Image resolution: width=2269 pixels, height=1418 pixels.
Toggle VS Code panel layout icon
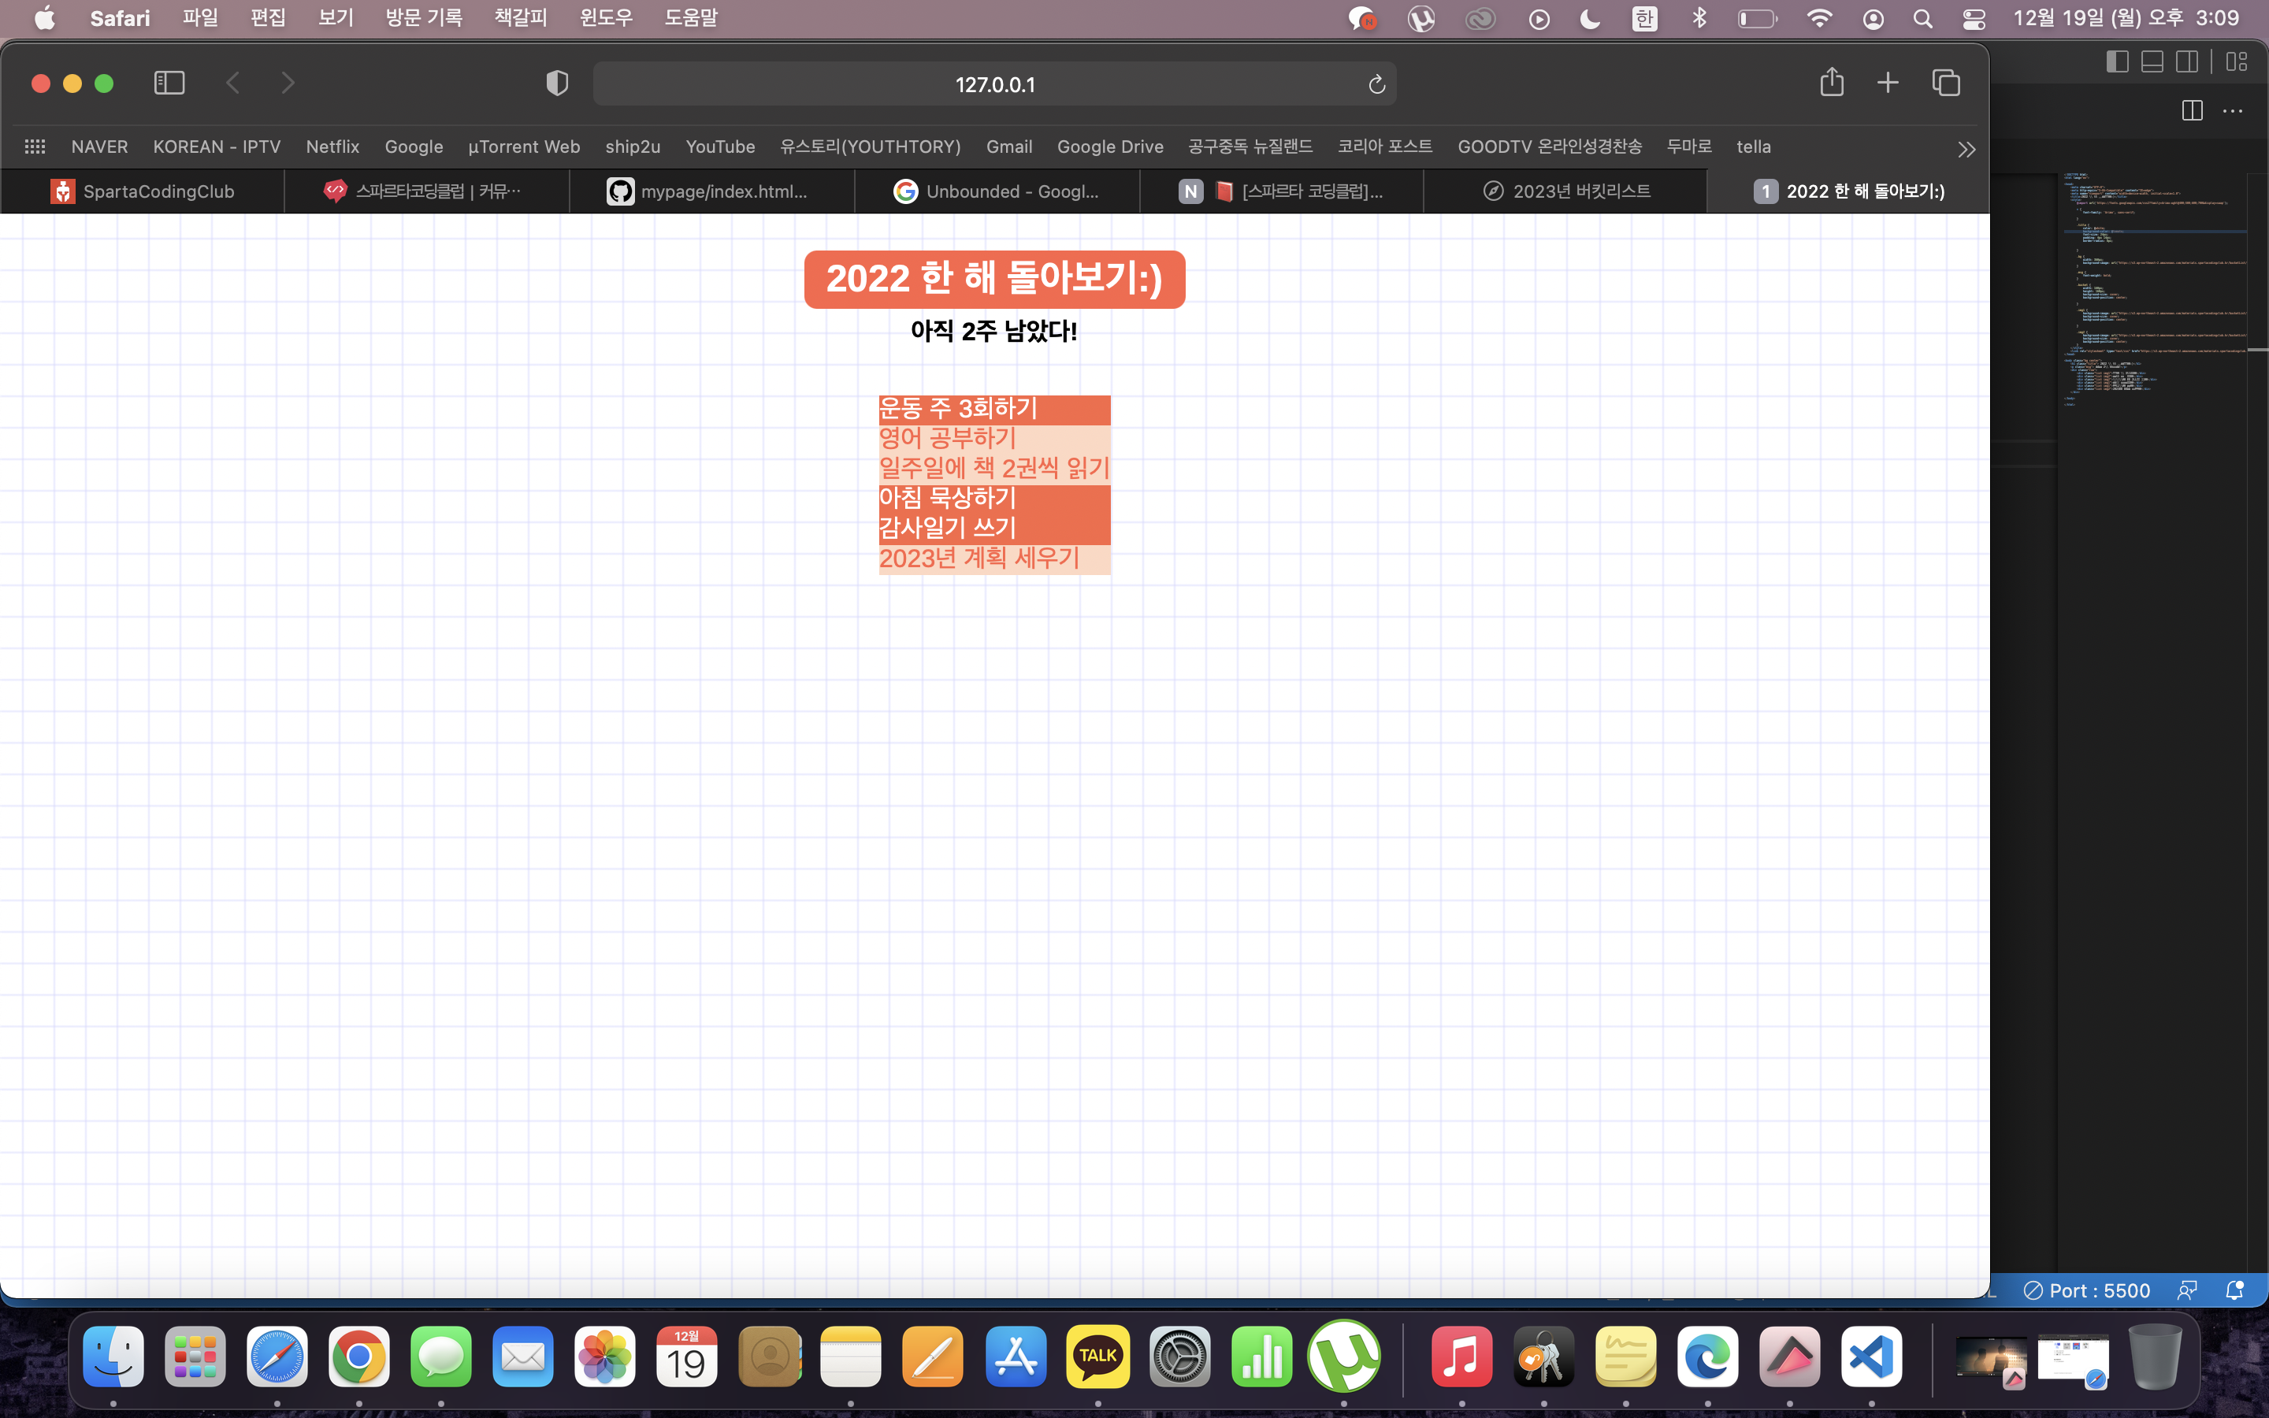(x=2152, y=62)
